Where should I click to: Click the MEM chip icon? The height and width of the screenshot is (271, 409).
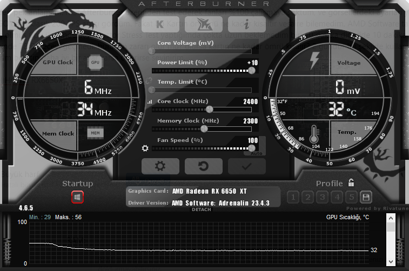[x=95, y=133]
